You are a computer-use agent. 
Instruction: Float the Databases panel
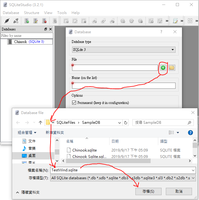coord(46,29)
